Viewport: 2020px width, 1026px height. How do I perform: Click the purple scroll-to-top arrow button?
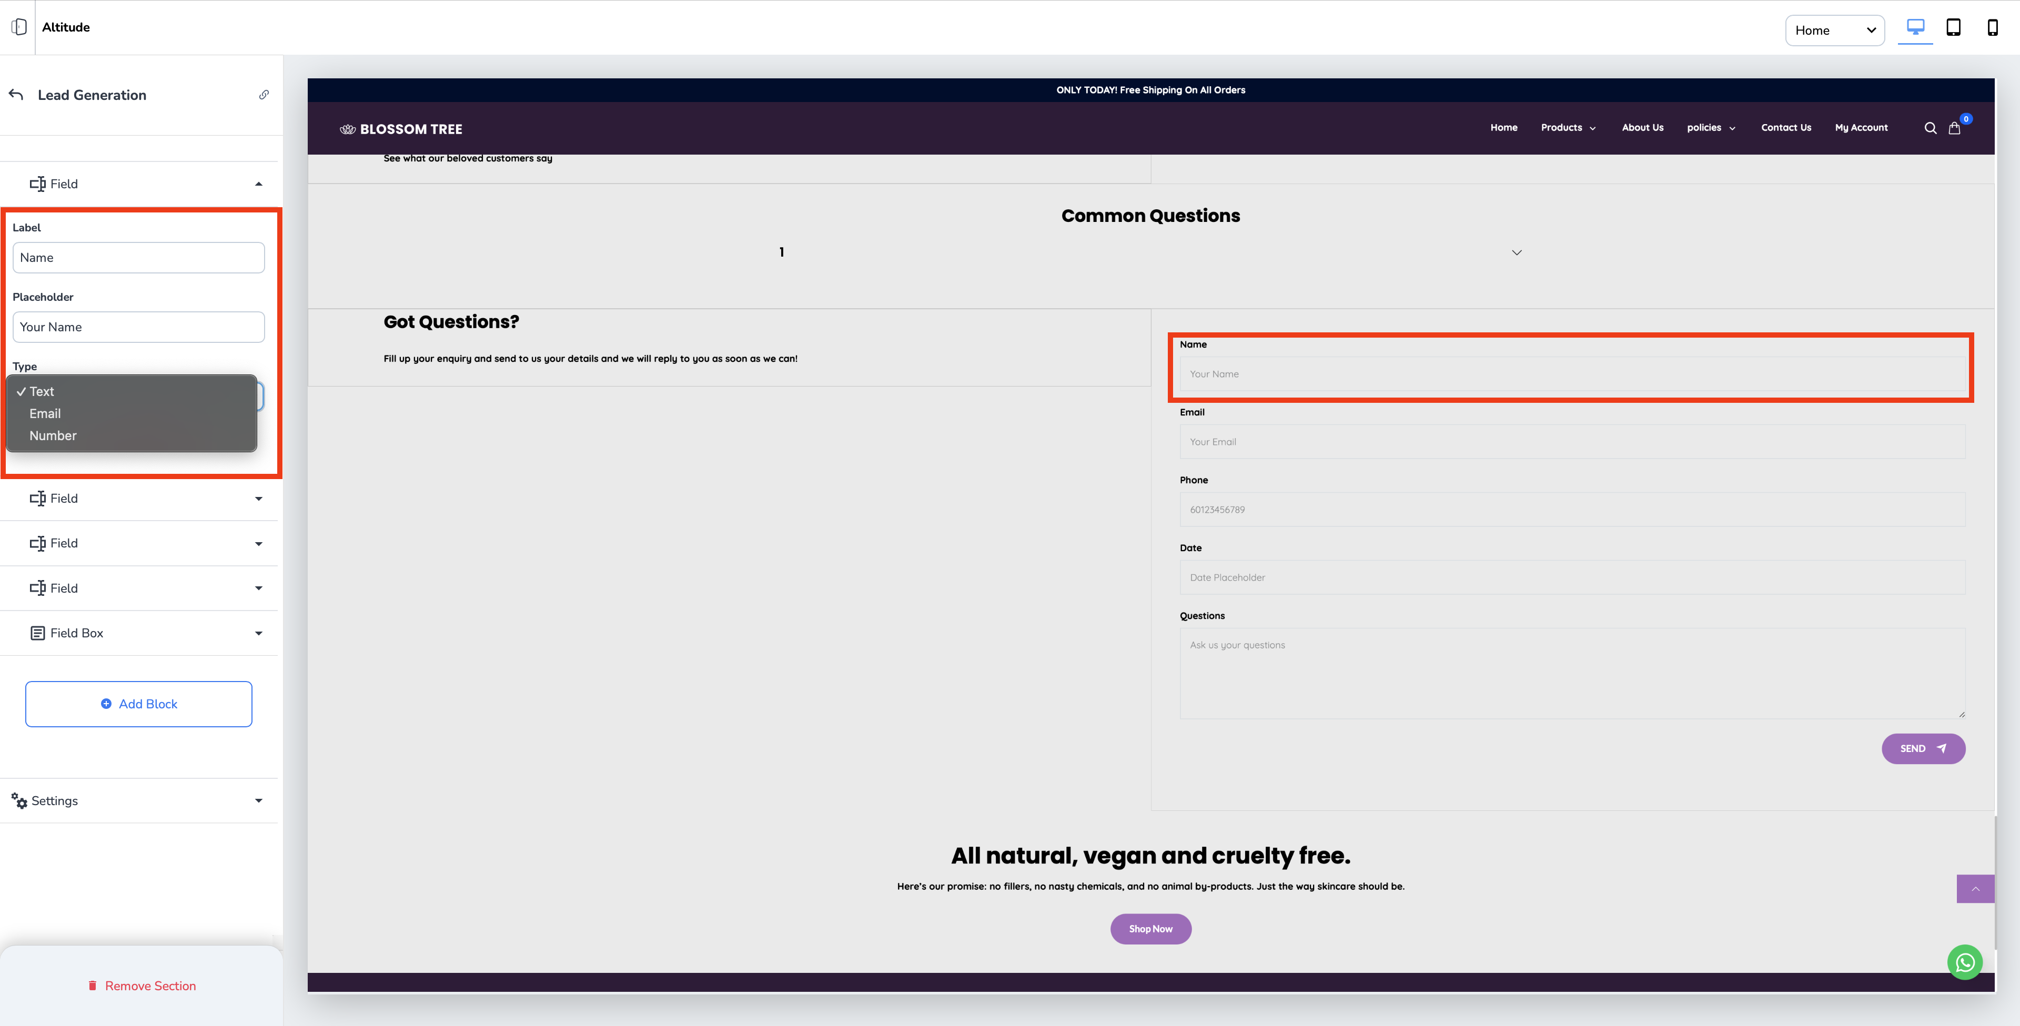(x=1975, y=889)
